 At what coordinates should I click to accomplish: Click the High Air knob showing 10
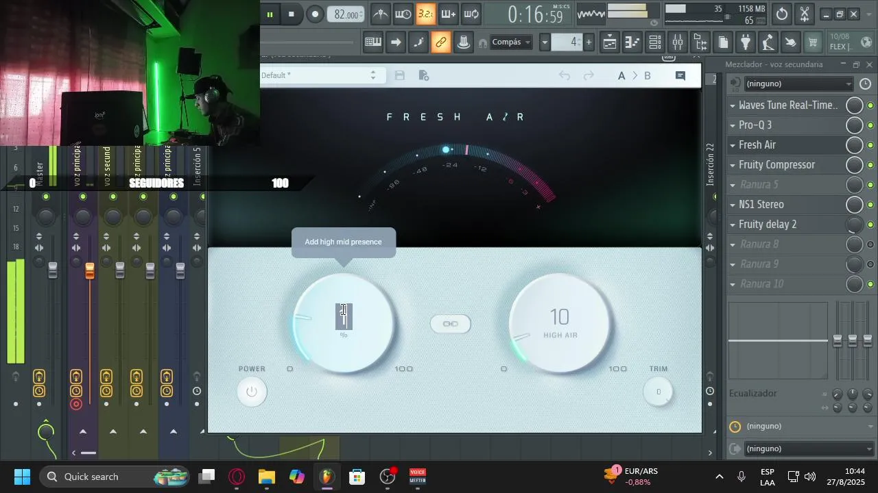pos(560,323)
